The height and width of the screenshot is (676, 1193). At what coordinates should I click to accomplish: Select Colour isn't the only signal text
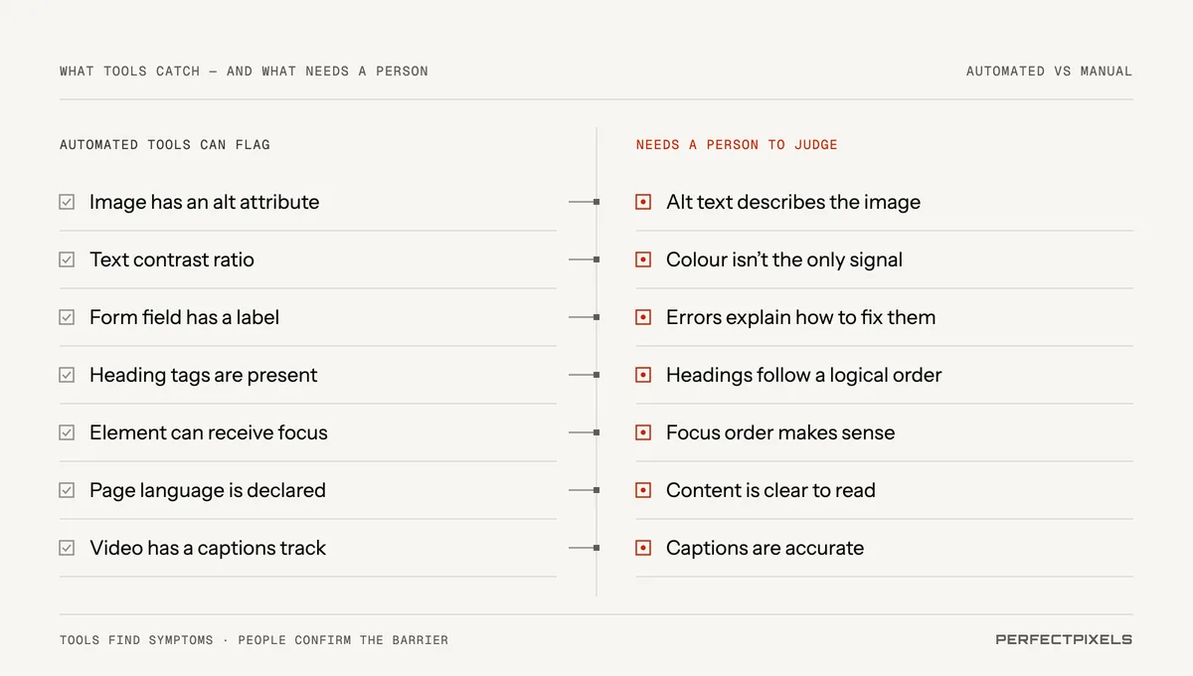pyautogui.click(x=784, y=259)
